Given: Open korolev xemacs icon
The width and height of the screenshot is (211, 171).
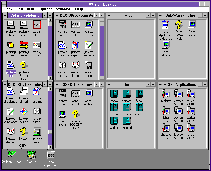Looking at the screenshot, I should coord(37,132).
